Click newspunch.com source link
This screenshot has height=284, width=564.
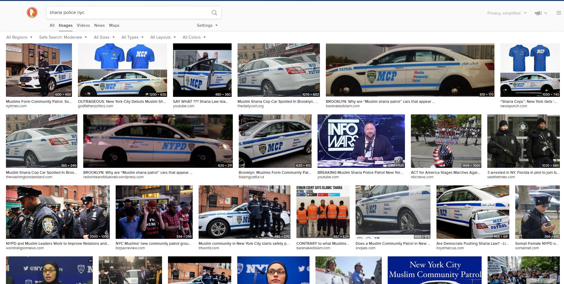point(513,106)
